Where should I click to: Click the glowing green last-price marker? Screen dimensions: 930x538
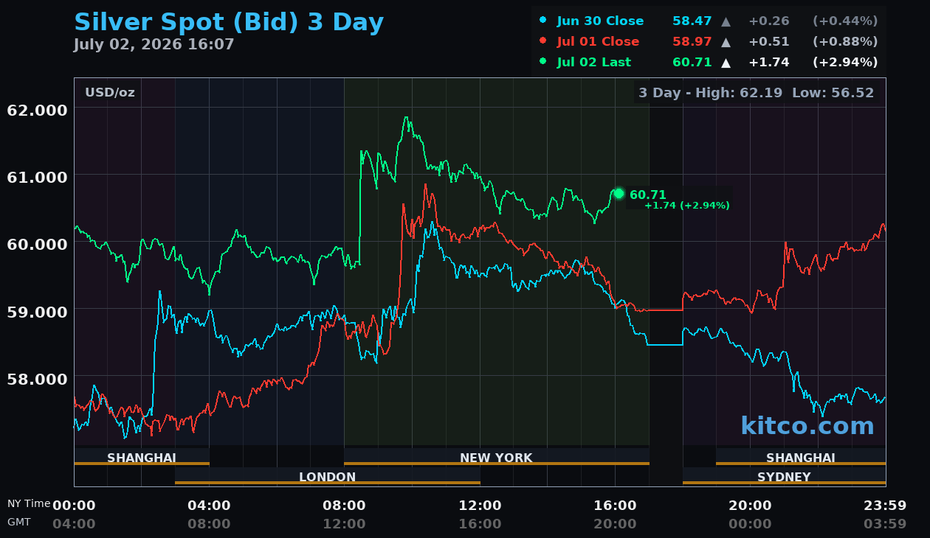(619, 193)
